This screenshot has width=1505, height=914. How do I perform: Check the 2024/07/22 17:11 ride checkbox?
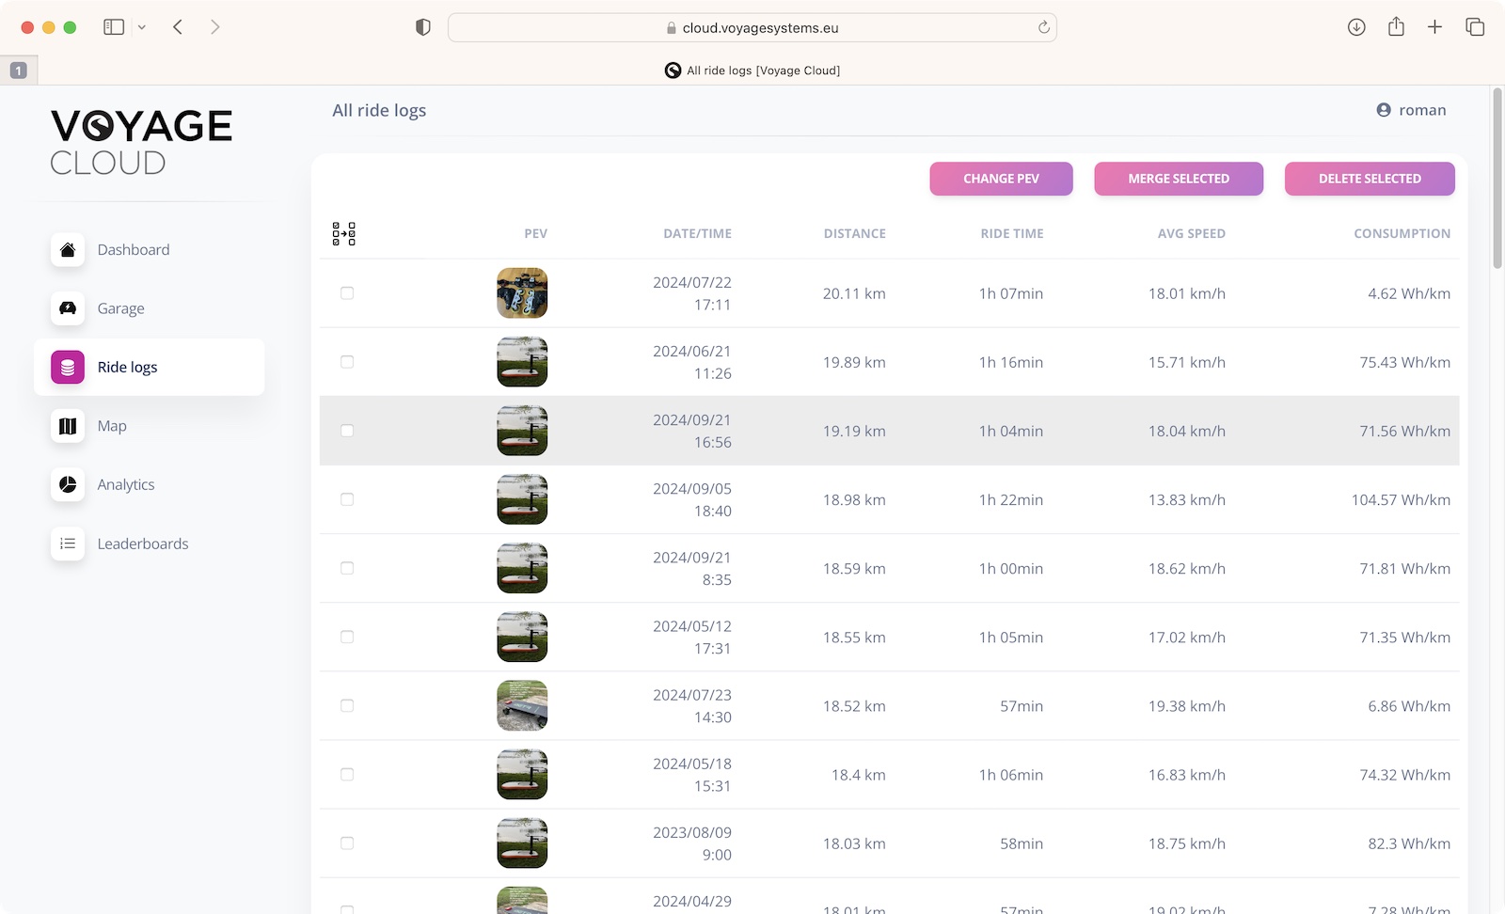347,293
